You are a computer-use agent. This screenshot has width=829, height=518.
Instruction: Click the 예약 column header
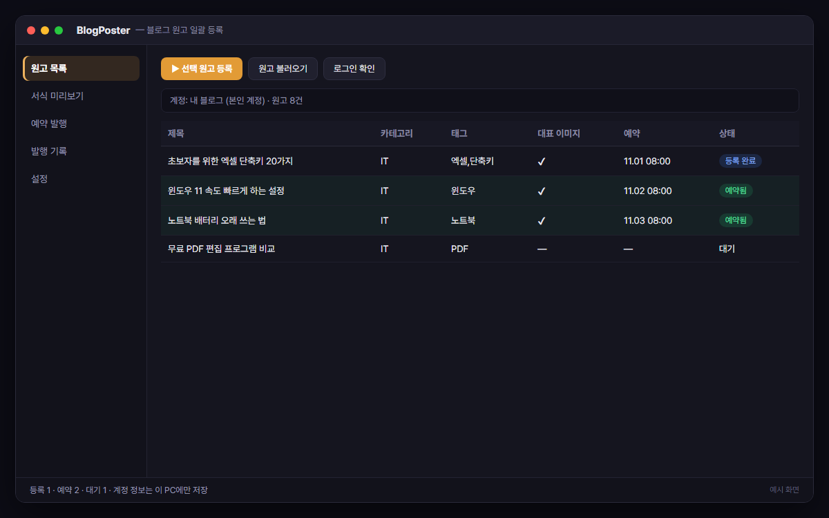[x=632, y=133]
